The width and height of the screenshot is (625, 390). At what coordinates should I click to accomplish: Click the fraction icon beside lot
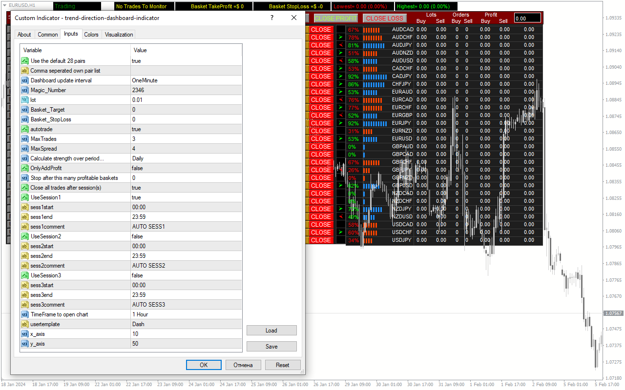(25, 100)
